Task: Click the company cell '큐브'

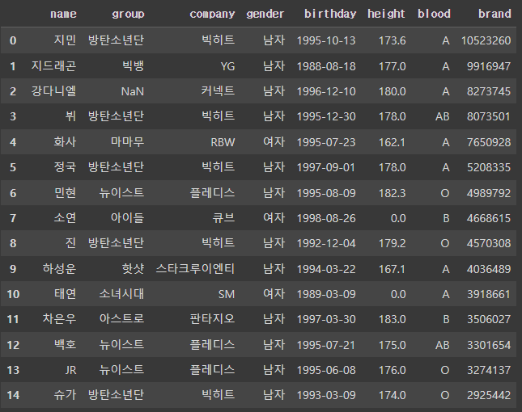Action: tap(223, 218)
